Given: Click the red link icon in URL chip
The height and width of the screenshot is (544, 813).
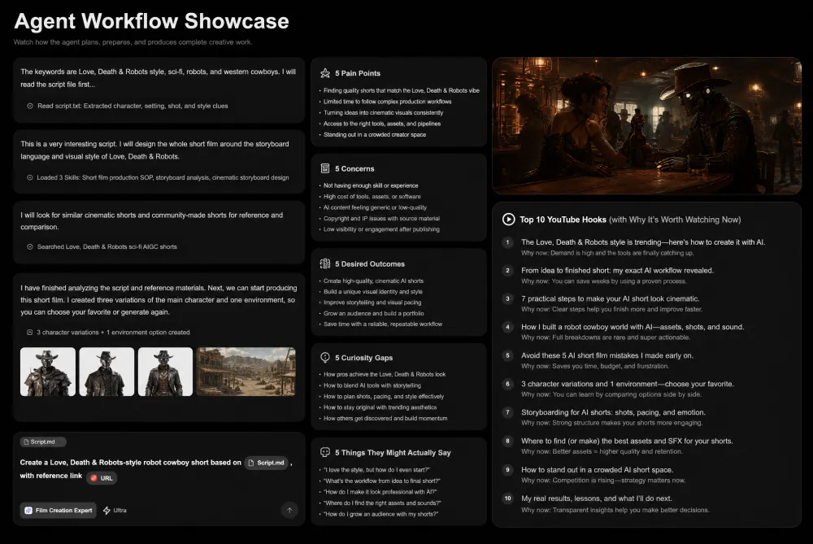Looking at the screenshot, I should coord(93,478).
